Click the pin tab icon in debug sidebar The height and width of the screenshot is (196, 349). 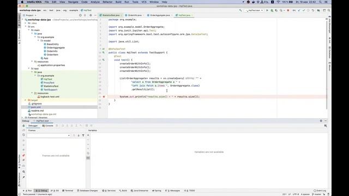[x=23, y=177]
